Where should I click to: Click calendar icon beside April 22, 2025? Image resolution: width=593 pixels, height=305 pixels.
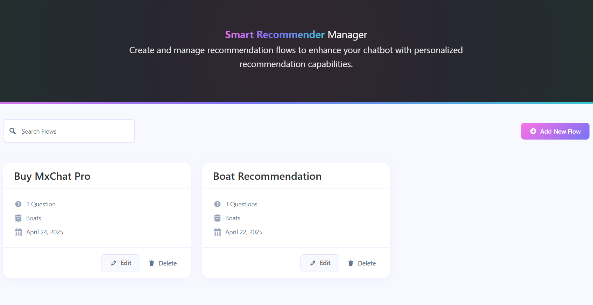click(x=217, y=232)
